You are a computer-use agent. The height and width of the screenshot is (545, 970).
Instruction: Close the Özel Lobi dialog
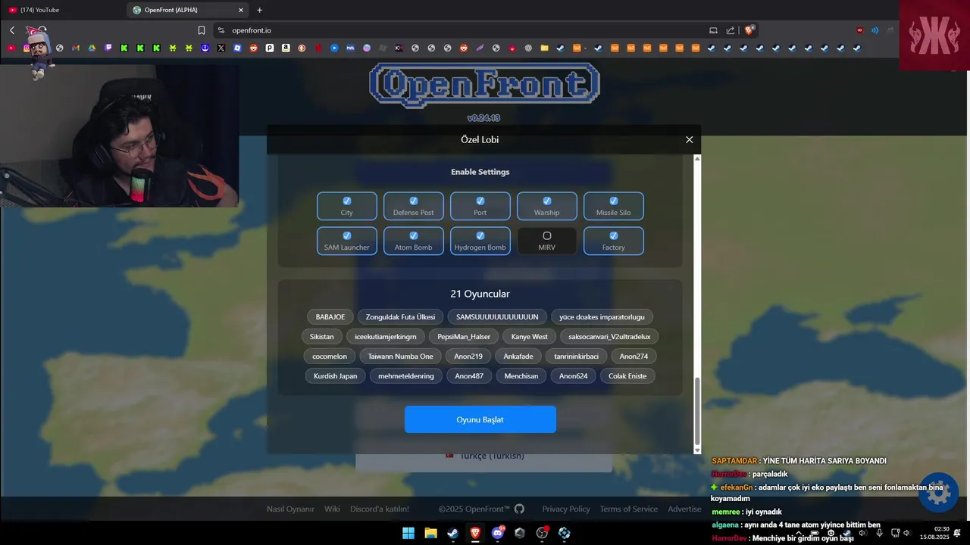[690, 139]
